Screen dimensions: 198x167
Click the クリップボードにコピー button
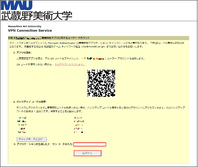(x=32, y=139)
